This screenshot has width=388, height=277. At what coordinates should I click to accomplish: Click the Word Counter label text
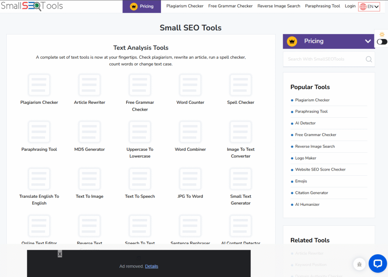point(190,102)
